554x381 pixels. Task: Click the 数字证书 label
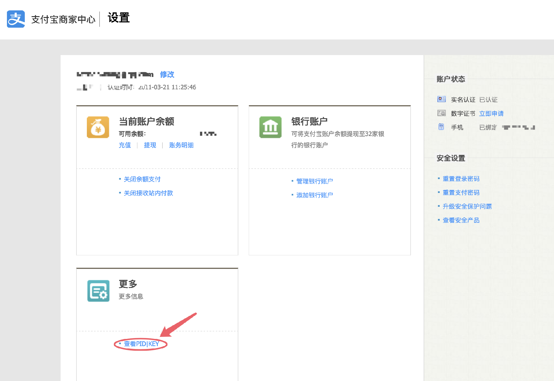(463, 114)
